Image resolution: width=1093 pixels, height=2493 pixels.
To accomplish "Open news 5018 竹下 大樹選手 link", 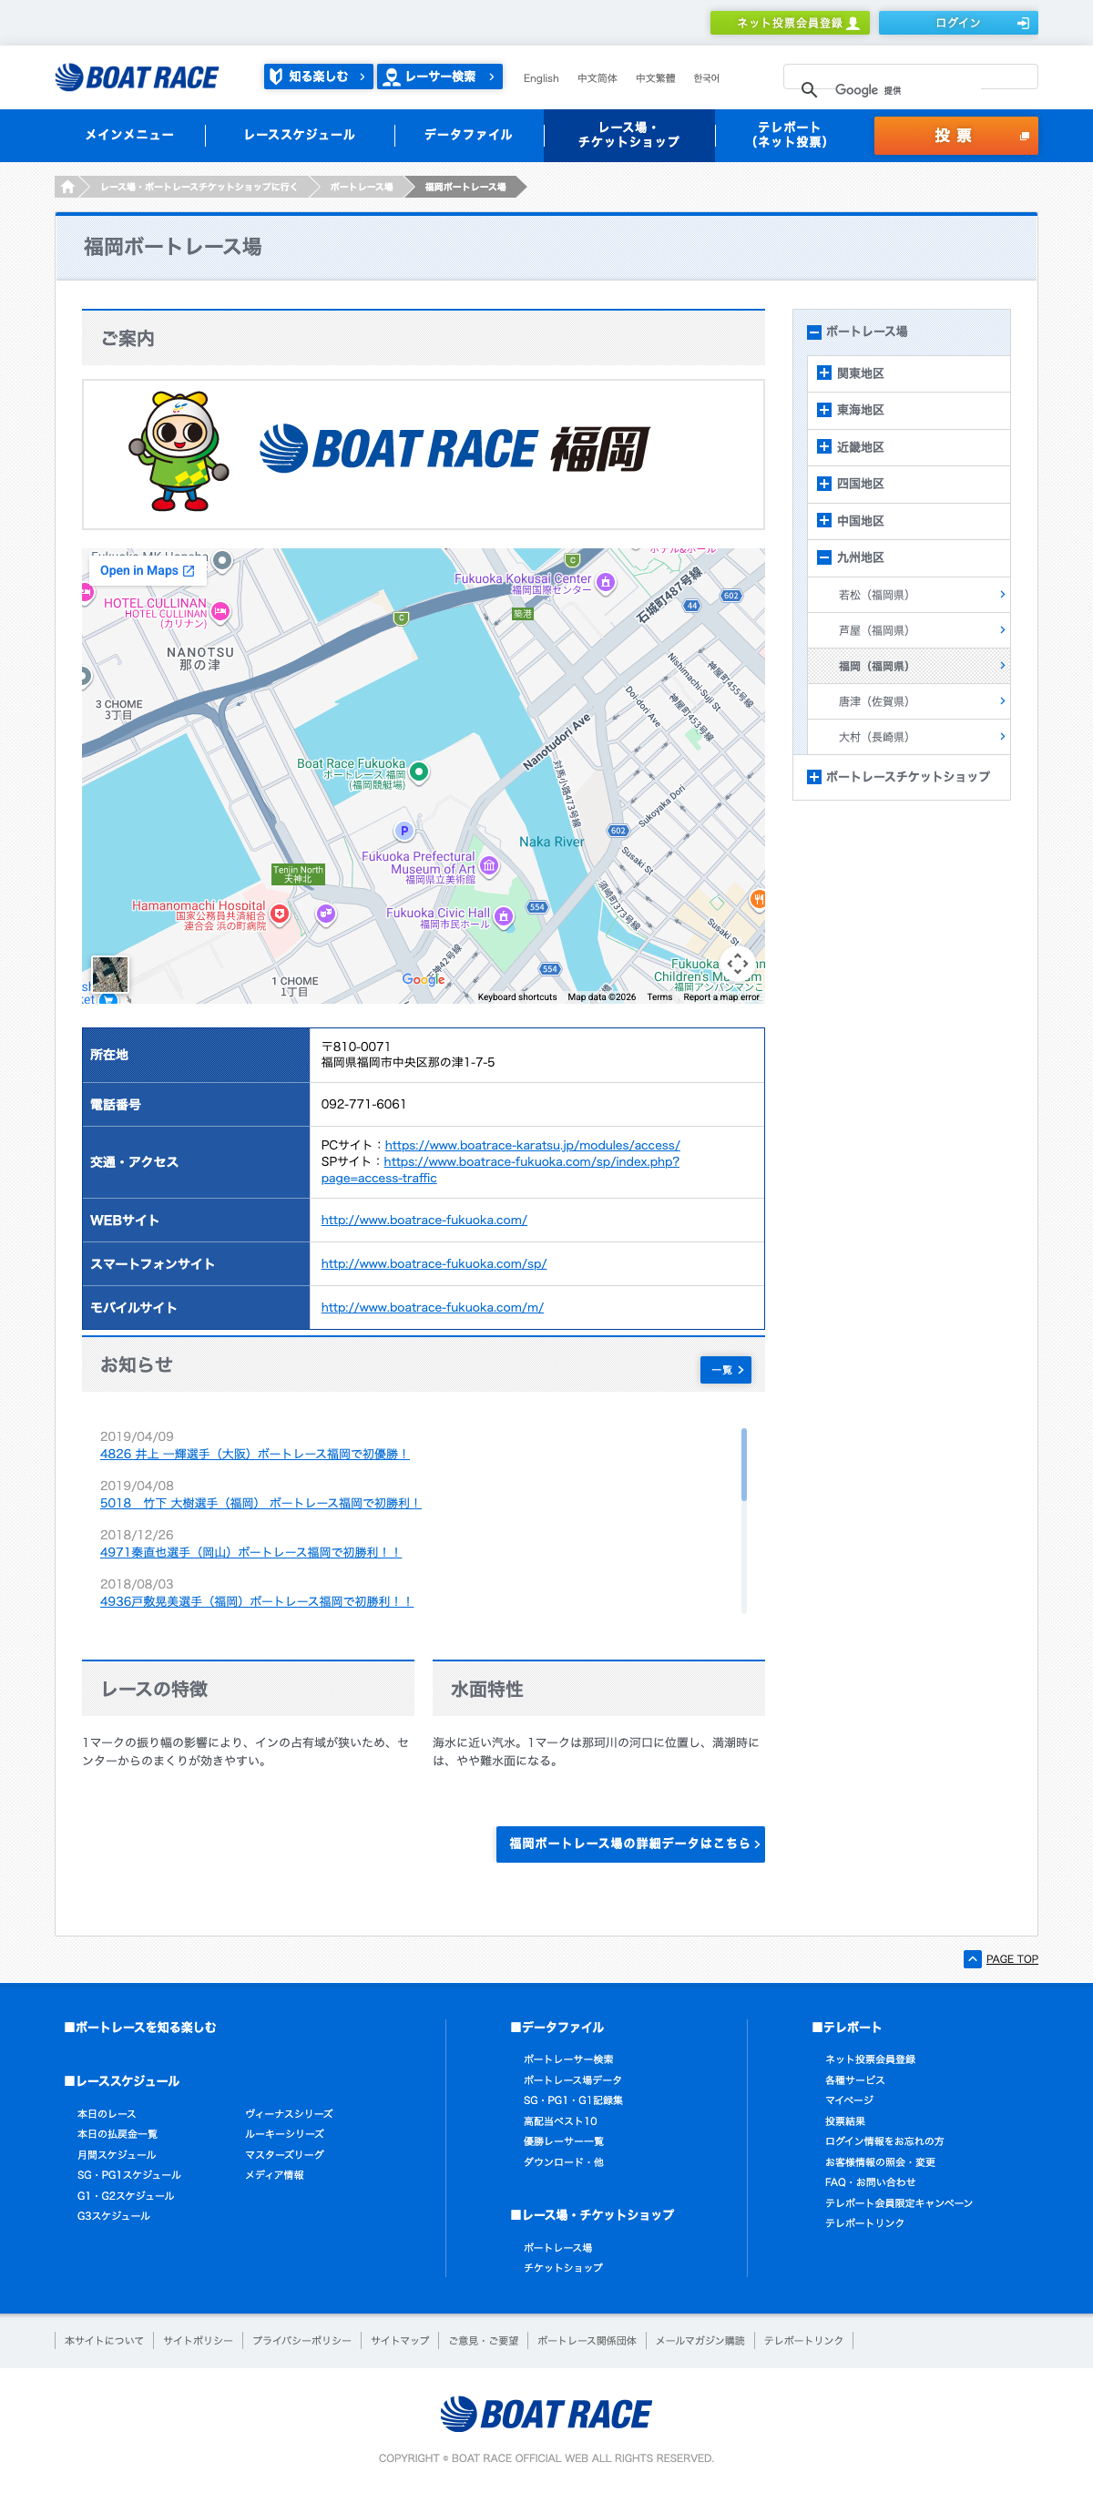I will [260, 1503].
